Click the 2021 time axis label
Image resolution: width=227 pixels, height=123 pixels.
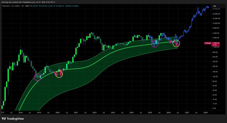(x=76, y=112)
